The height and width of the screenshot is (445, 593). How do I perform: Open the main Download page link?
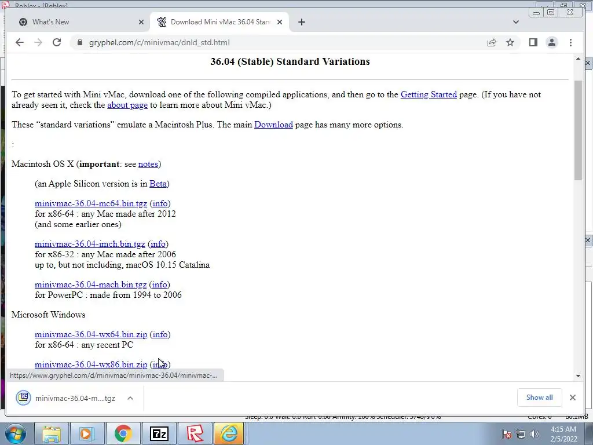[x=273, y=125]
